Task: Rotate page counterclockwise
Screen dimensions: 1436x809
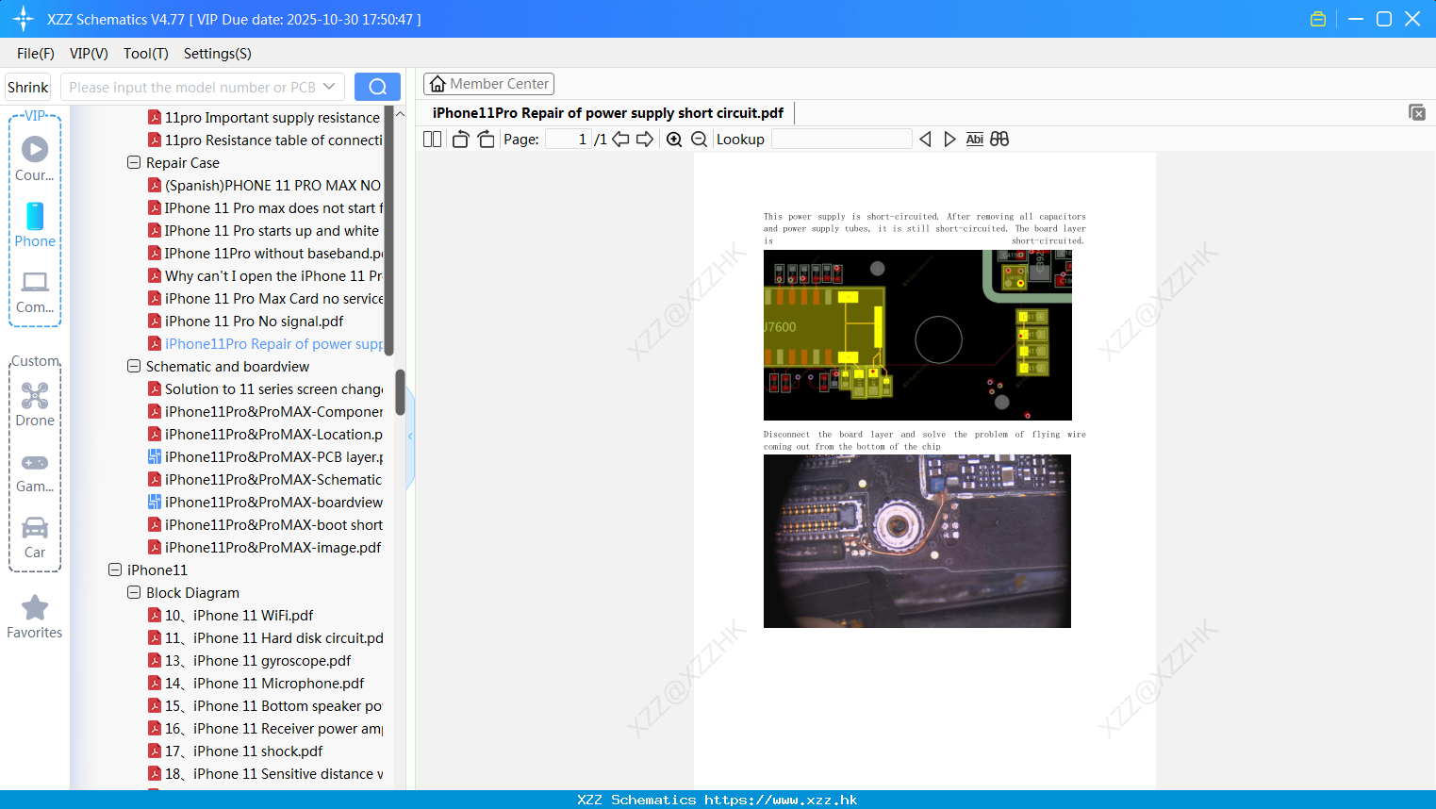Action: 460,139
